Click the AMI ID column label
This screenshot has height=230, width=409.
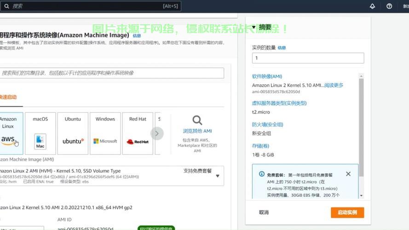click(64, 219)
